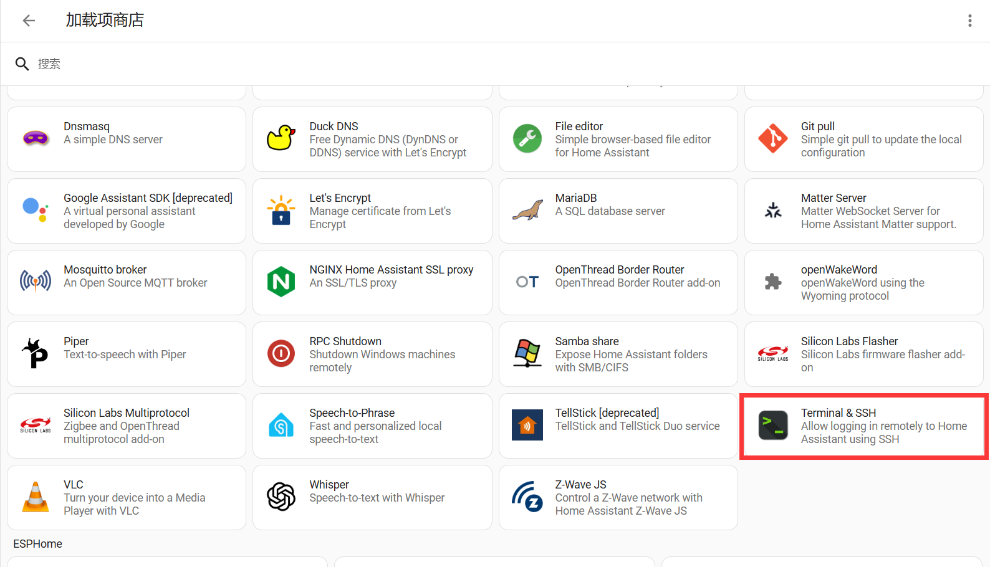Click the Silicon Labs Multiprotocol logo icon
Screen dimensions: 990x567
[x=36, y=425]
